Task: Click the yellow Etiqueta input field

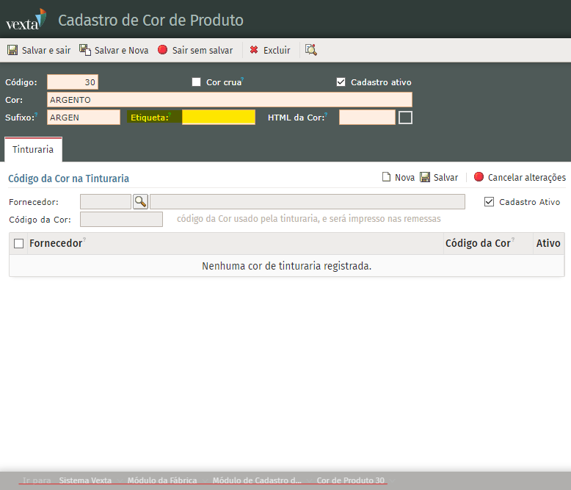Action: coord(219,118)
